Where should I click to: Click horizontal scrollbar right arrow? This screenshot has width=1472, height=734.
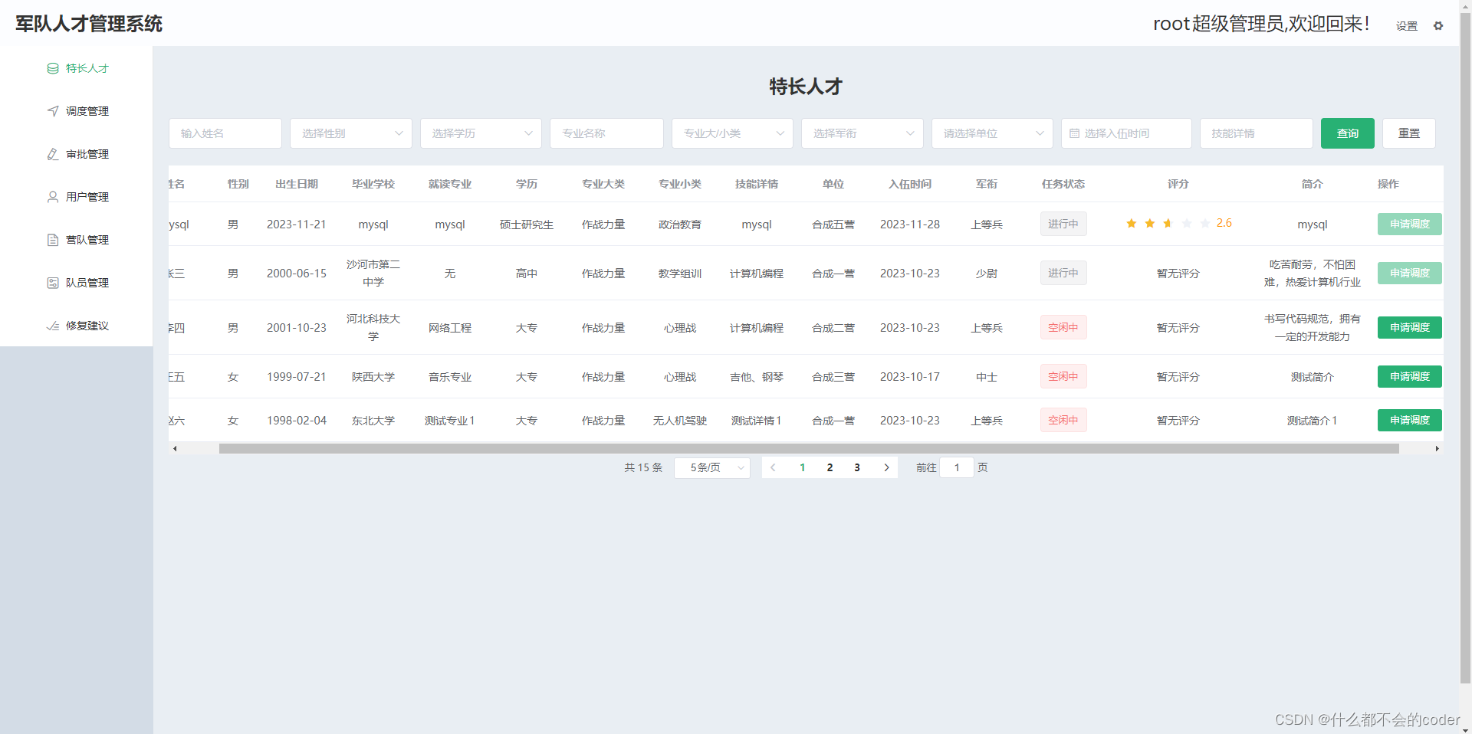pos(1437,448)
